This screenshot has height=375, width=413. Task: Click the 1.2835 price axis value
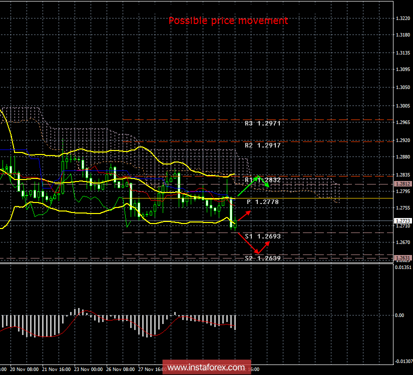click(x=403, y=175)
